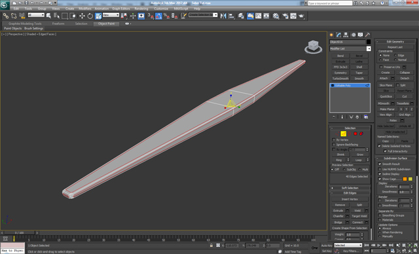Select the Edge constraint radio button
Image resolution: width=419 pixels, height=254 pixels.
pyautogui.click(x=395, y=55)
